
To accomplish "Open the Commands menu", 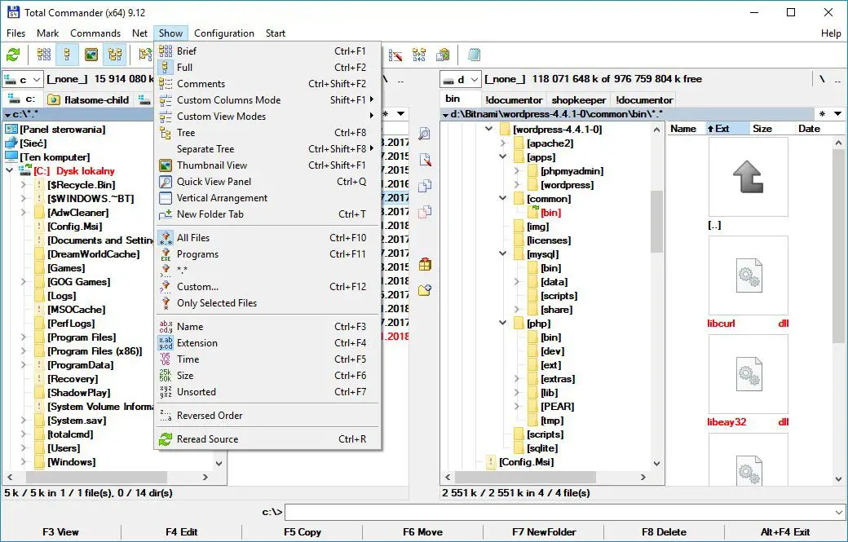I will 95,33.
